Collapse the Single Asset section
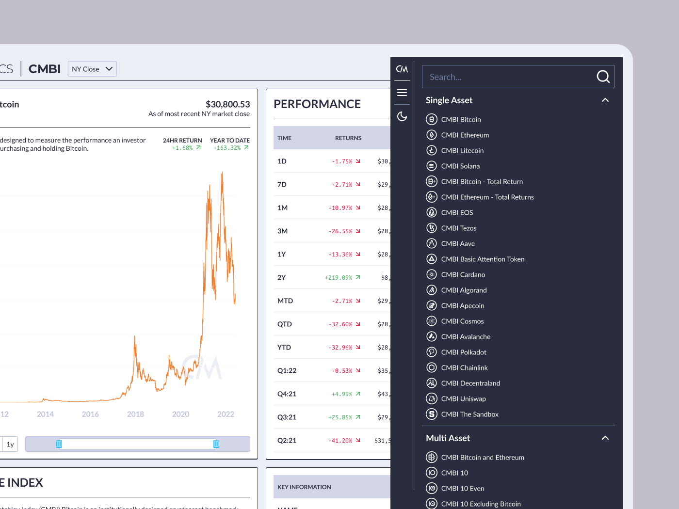The image size is (679, 509). tap(605, 100)
